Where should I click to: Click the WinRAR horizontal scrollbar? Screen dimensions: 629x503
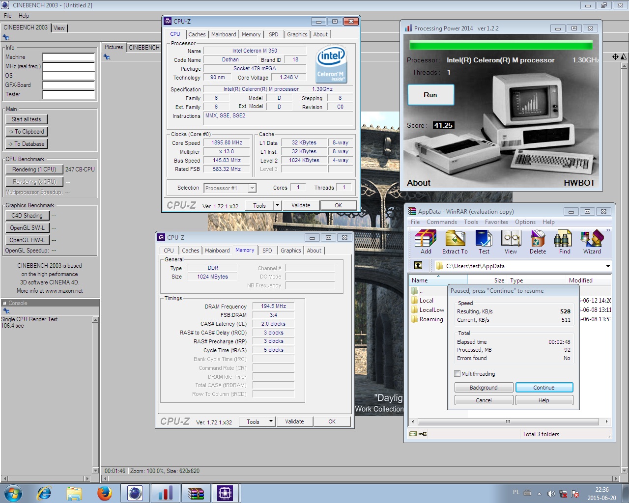click(509, 421)
